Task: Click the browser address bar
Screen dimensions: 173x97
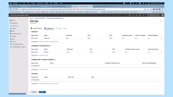Action: click(x=82, y=9)
